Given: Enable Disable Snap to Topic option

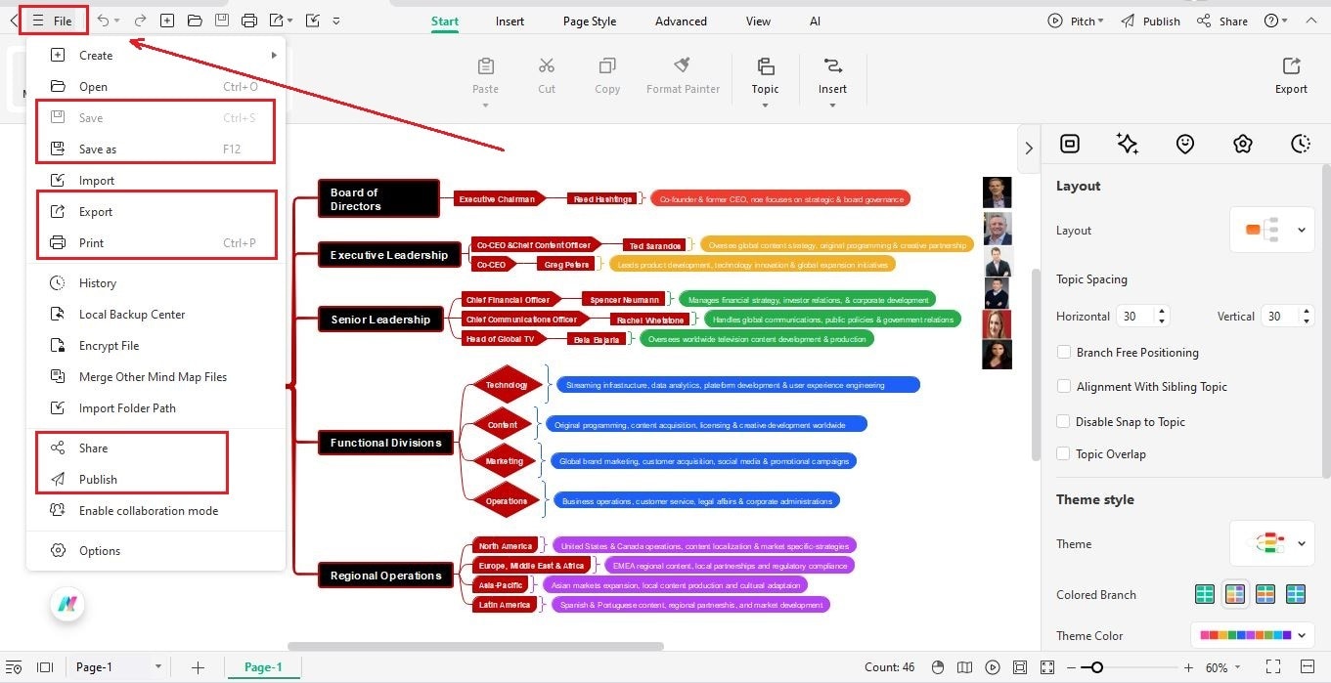Looking at the screenshot, I should [1064, 421].
